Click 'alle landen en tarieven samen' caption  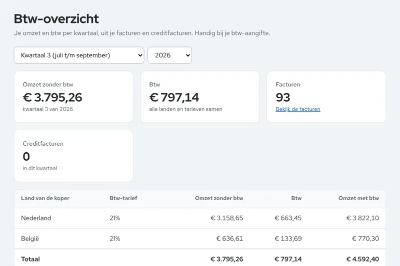click(185, 109)
